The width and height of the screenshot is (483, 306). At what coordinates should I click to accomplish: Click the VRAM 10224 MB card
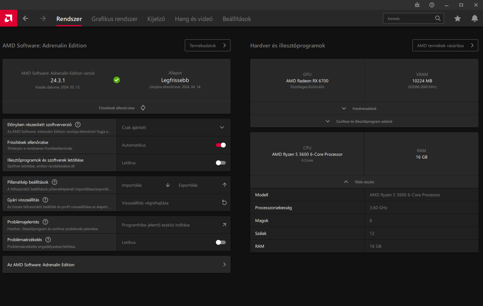click(422, 80)
